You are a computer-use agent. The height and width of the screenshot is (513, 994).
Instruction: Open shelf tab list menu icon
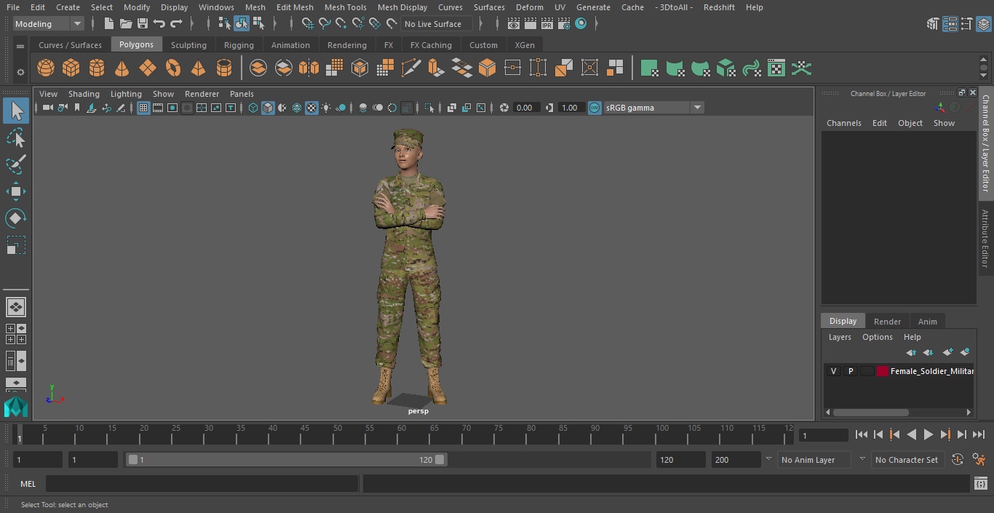(20, 46)
